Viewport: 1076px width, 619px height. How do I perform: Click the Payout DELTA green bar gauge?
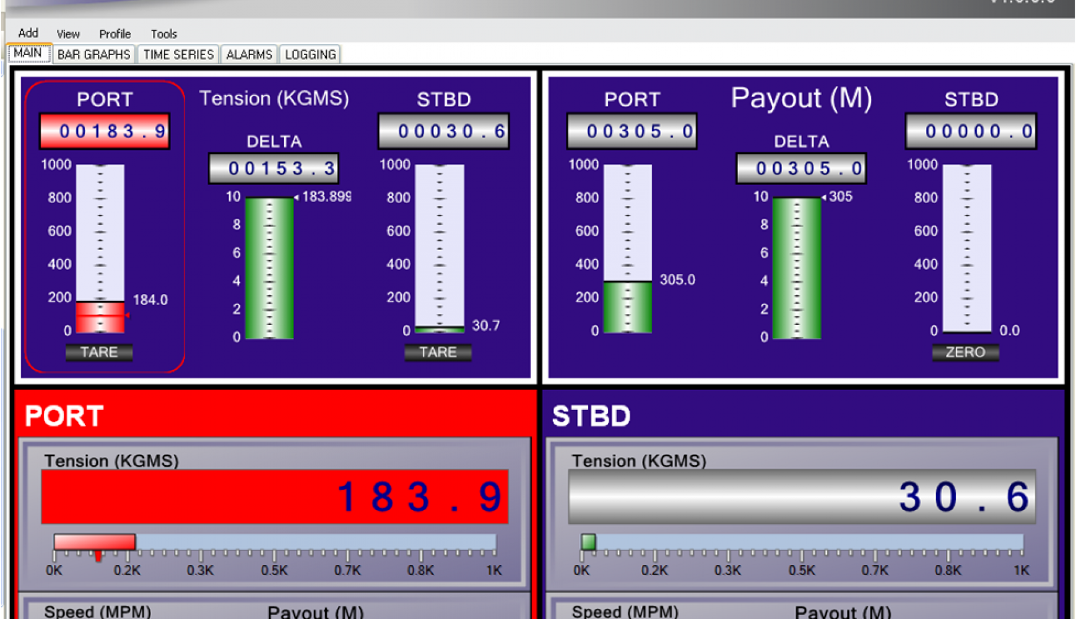797,268
